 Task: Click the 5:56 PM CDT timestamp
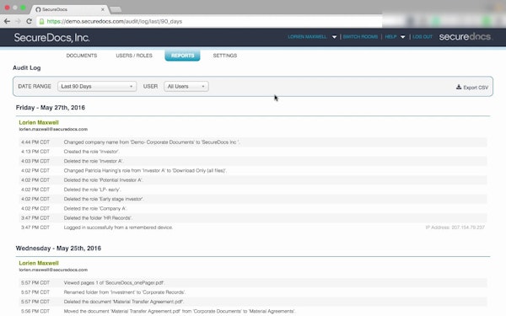pyautogui.click(x=35, y=311)
